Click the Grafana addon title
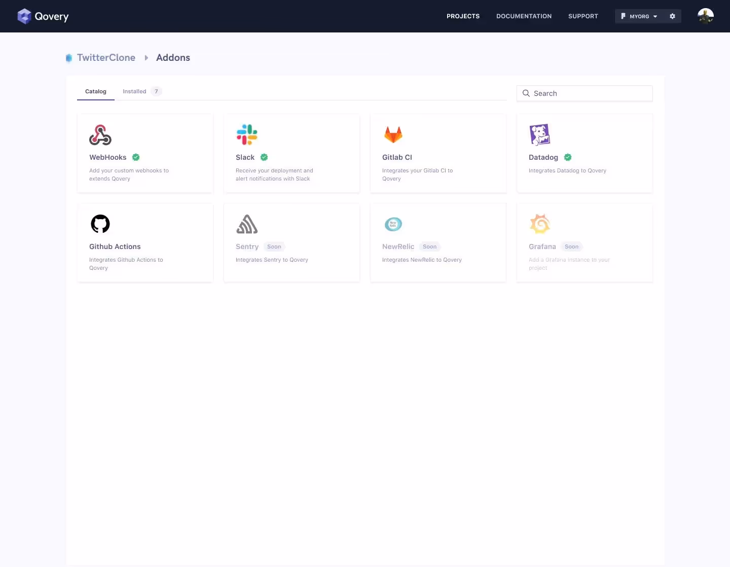This screenshot has height=567, width=730. [542, 246]
